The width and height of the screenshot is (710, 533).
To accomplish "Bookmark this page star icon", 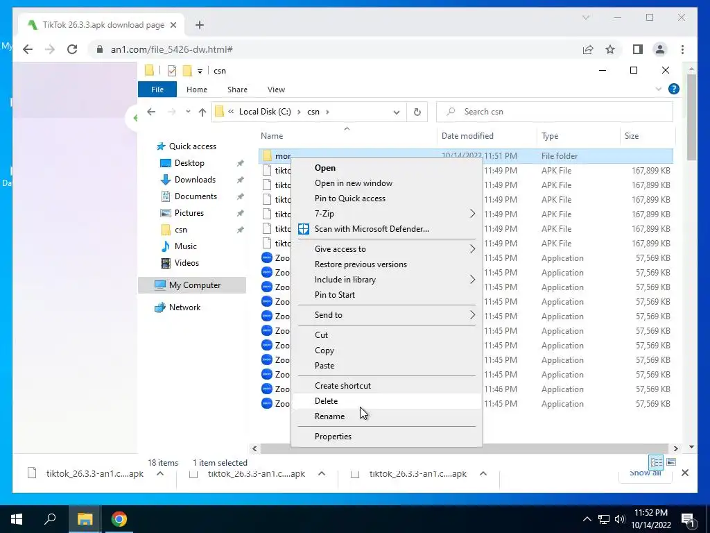I will tap(610, 49).
